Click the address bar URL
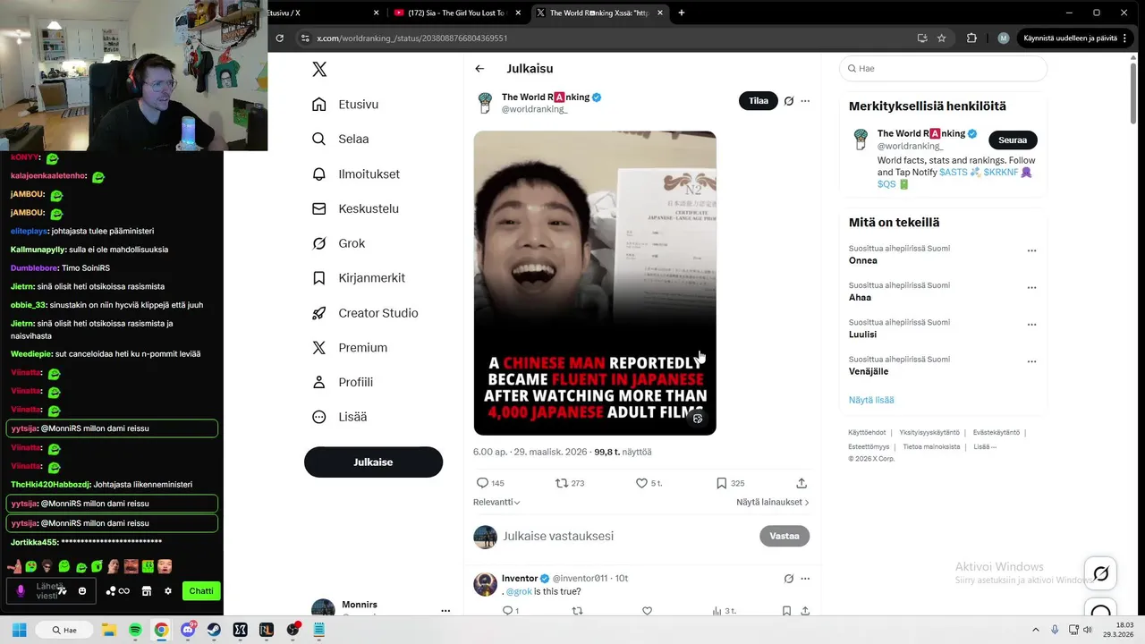This screenshot has height=644, width=1145. [x=412, y=38]
